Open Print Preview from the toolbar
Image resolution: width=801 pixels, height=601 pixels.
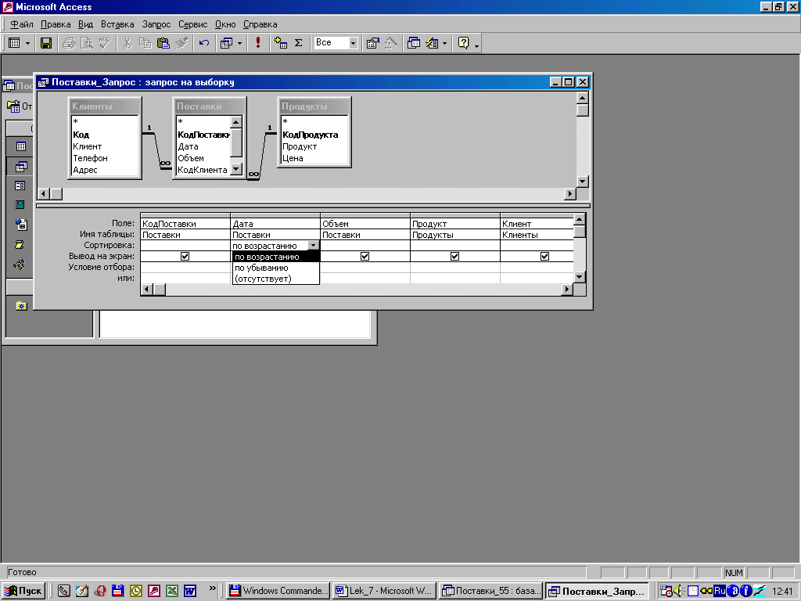pos(87,43)
